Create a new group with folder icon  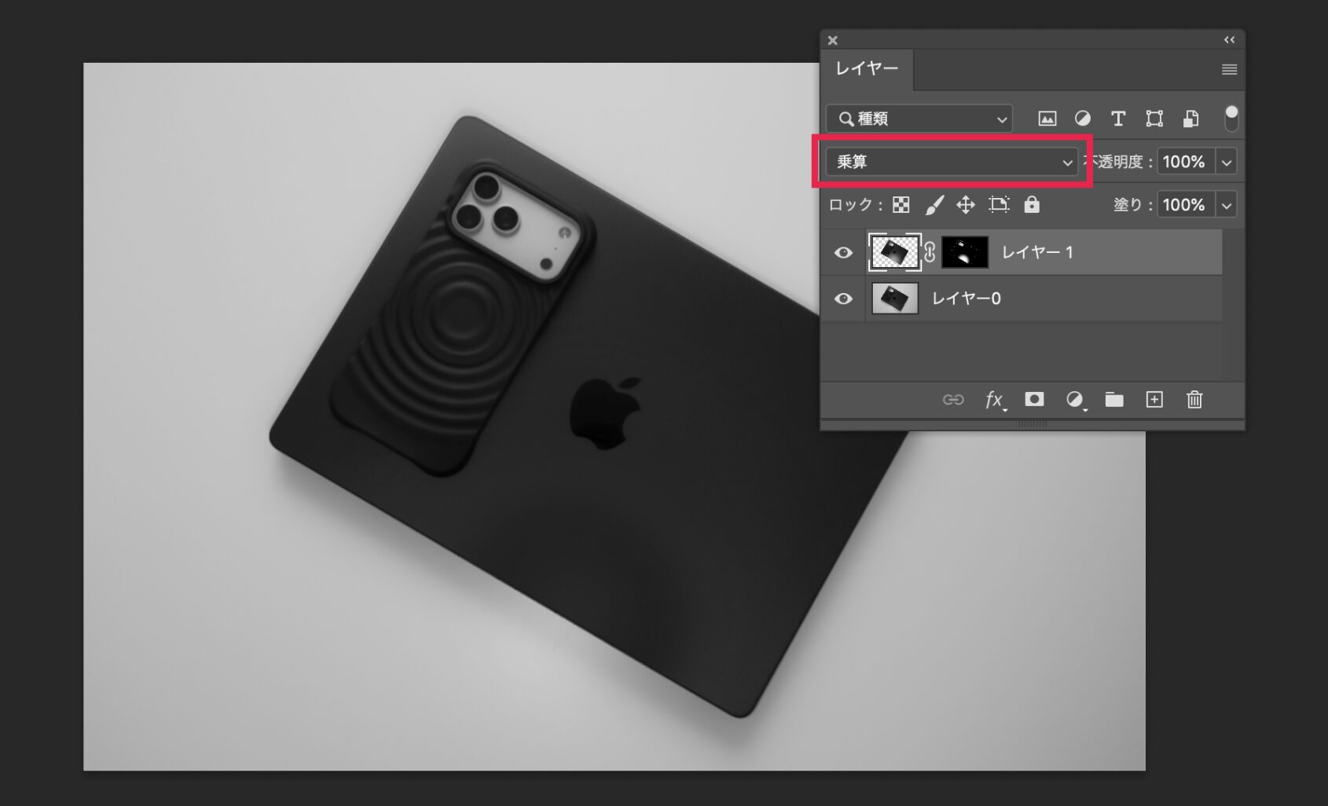click(x=1113, y=400)
